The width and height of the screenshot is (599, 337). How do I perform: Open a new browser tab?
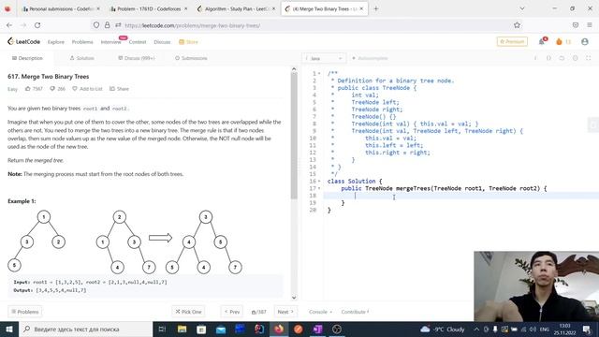(x=376, y=8)
